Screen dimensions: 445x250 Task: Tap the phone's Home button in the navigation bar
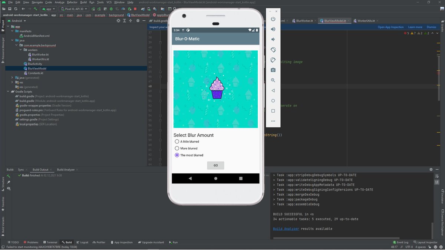point(215,178)
